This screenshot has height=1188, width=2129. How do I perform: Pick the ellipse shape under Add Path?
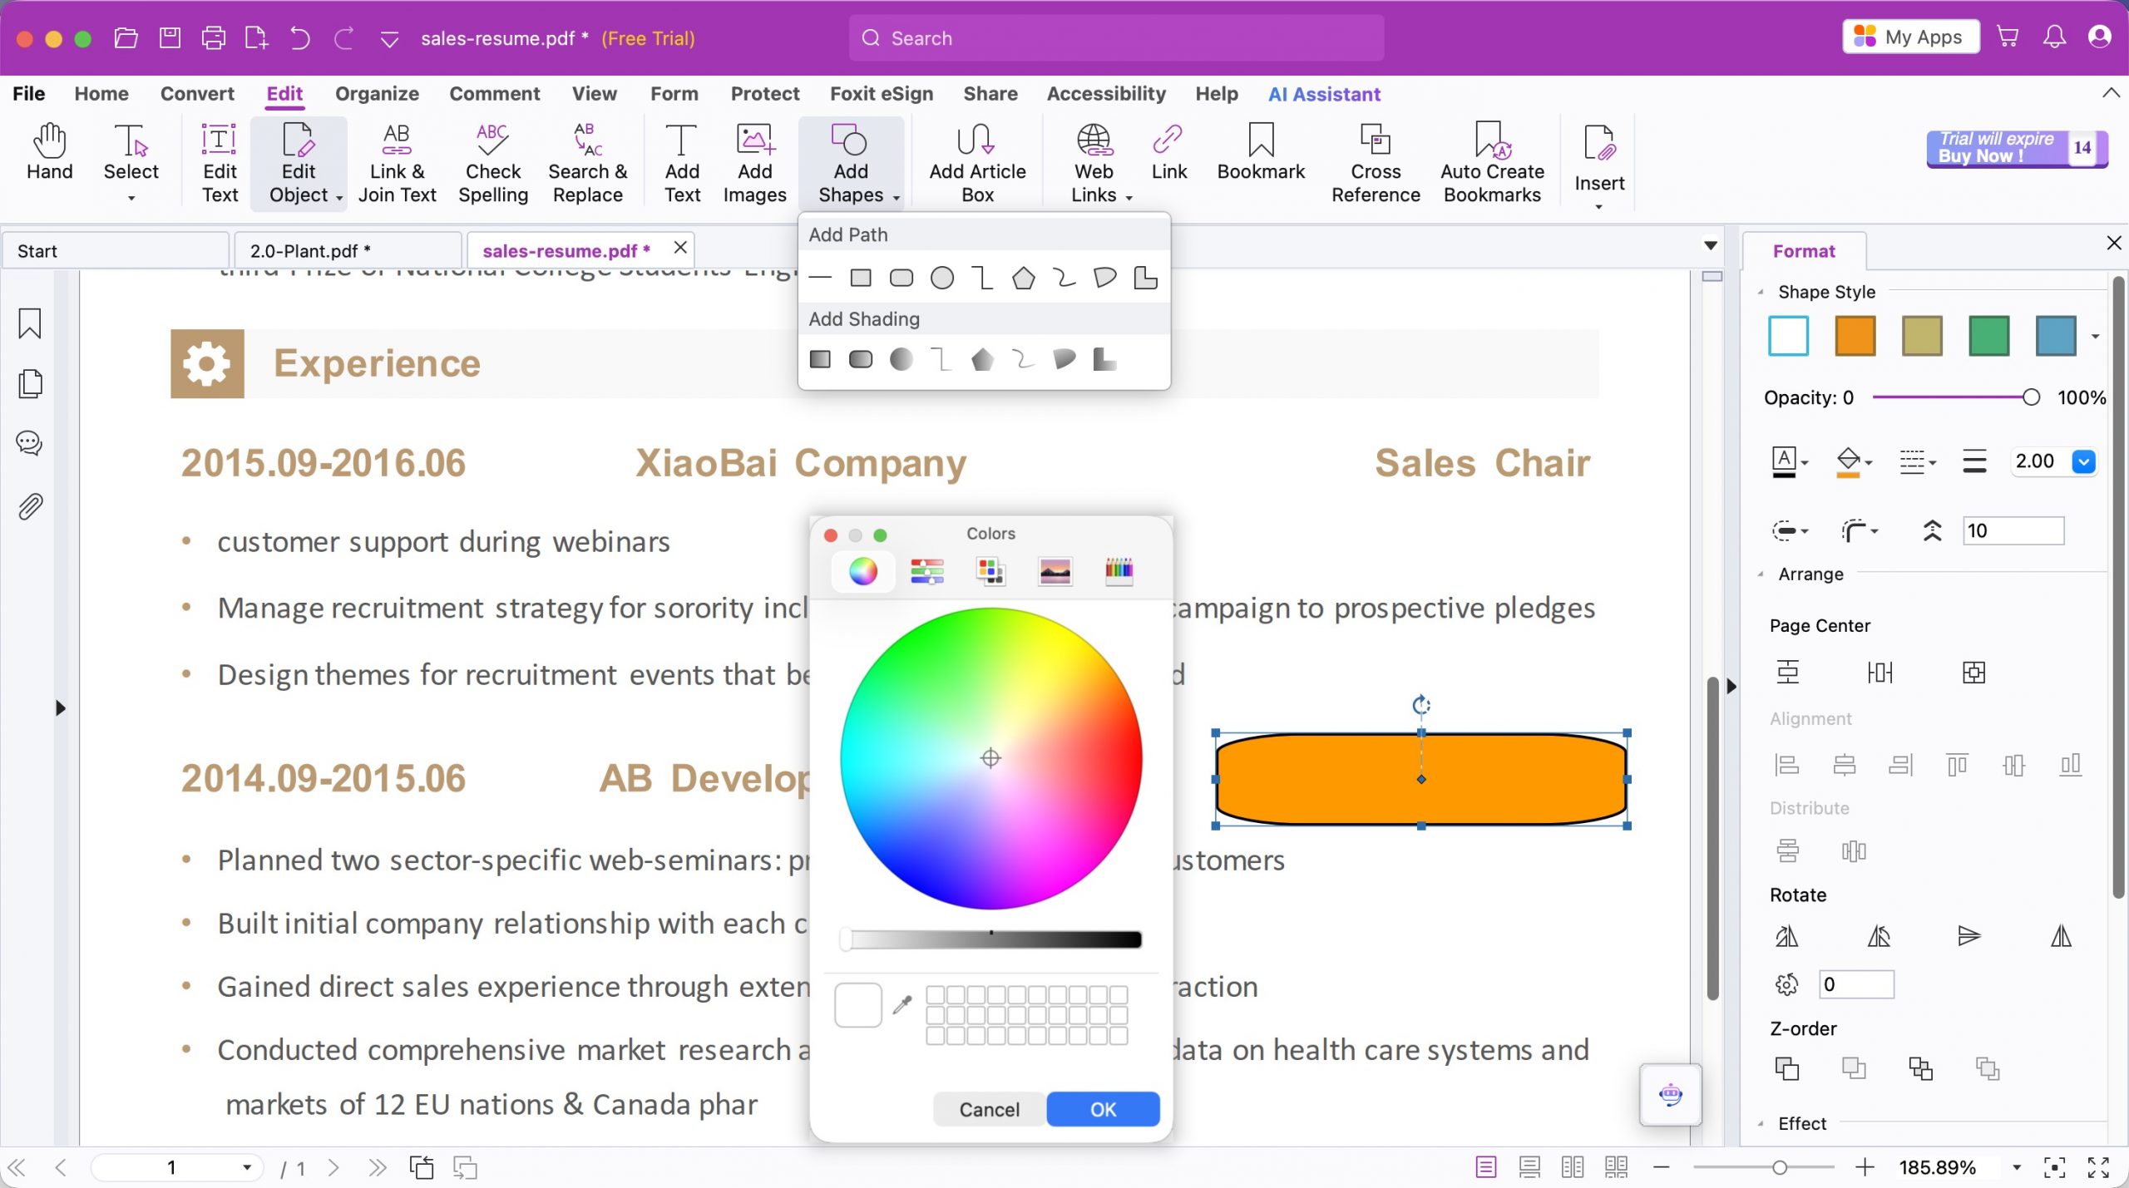point(942,278)
